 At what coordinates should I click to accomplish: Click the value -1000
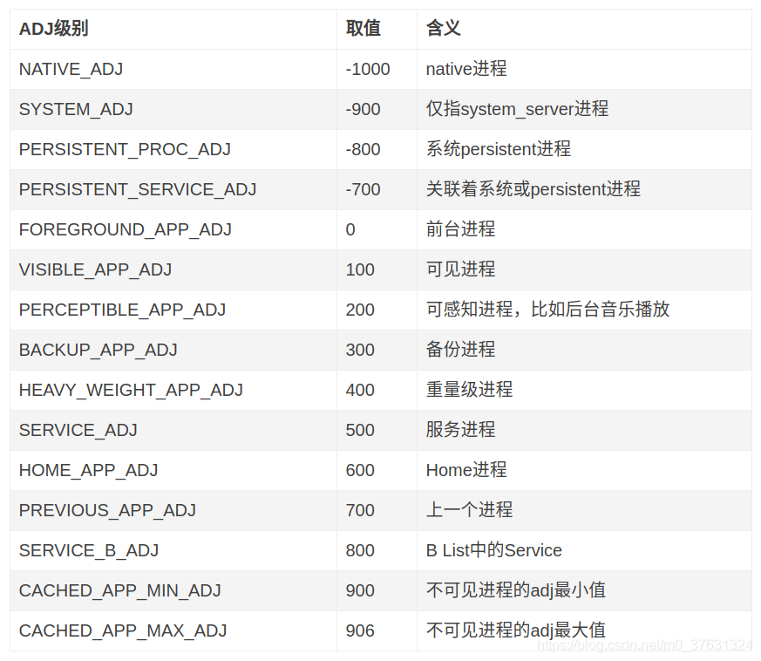coord(367,69)
